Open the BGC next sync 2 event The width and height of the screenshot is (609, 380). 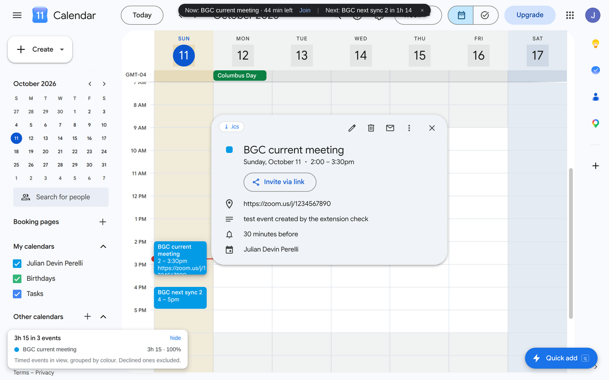pos(180,298)
